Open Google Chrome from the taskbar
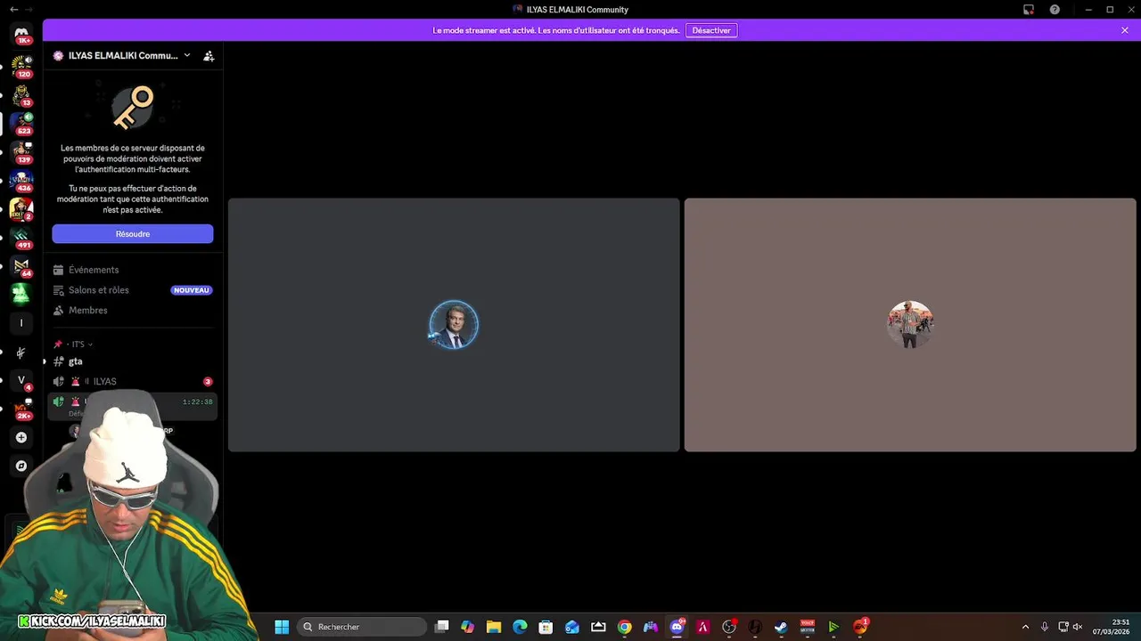Image resolution: width=1141 pixels, height=641 pixels. pyautogui.click(x=624, y=627)
